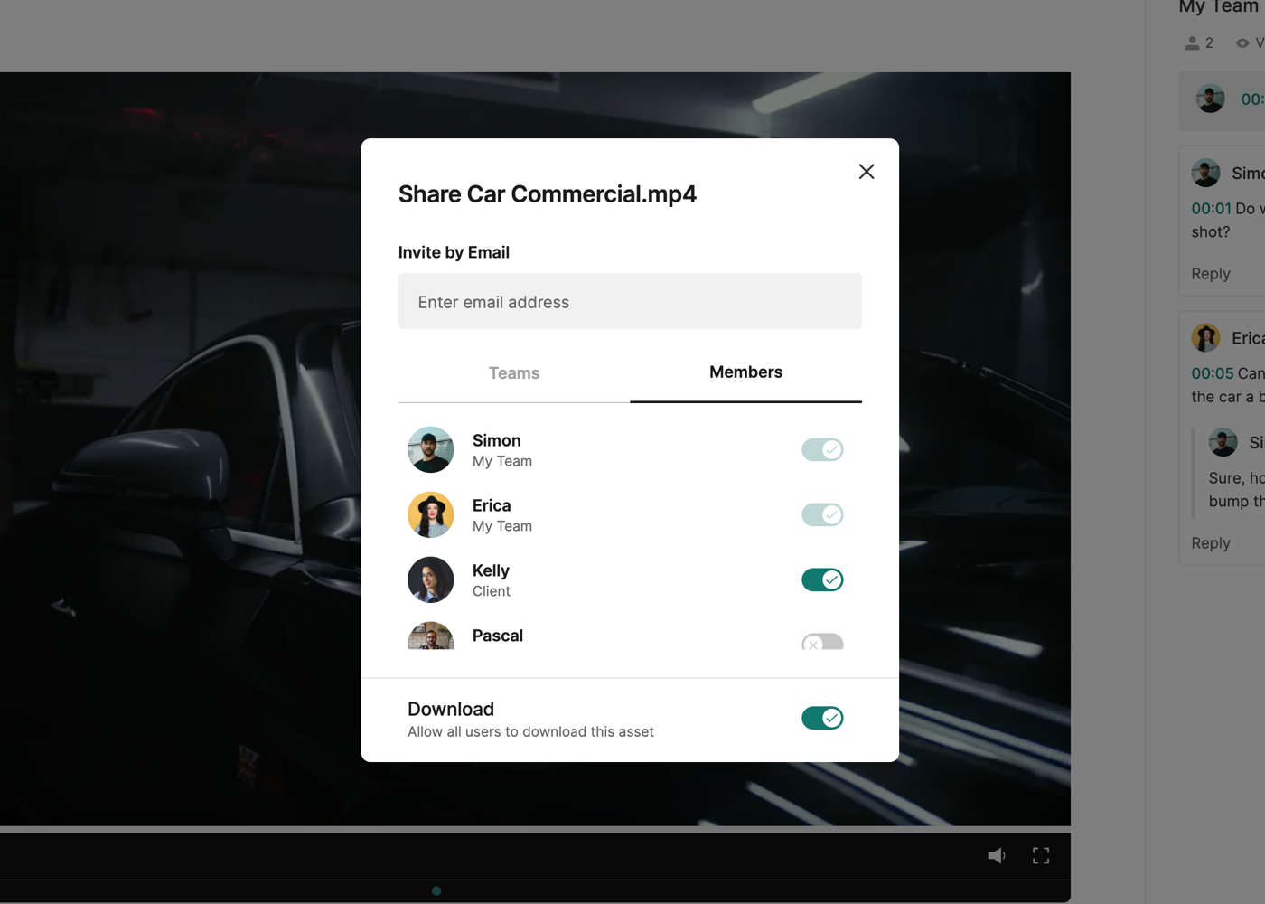Click Pascal's avatar in members list
Screen dimensions: 1265x904
(430, 636)
